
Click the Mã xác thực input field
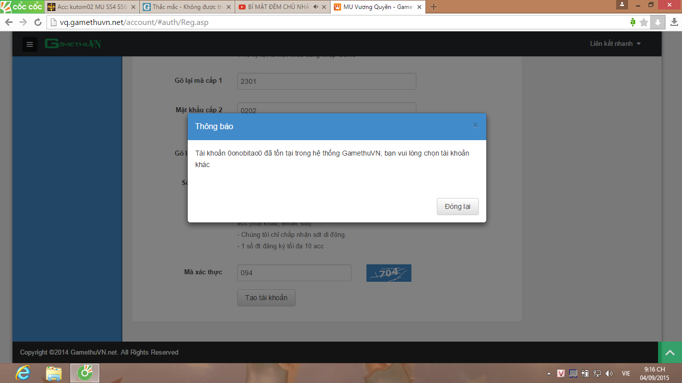[294, 273]
